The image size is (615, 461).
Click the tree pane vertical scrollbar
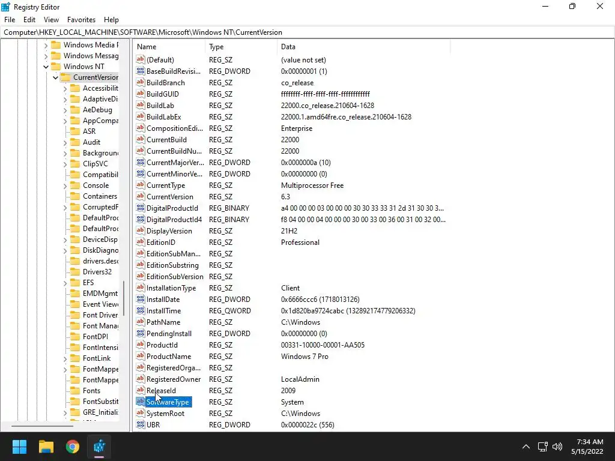click(124, 298)
